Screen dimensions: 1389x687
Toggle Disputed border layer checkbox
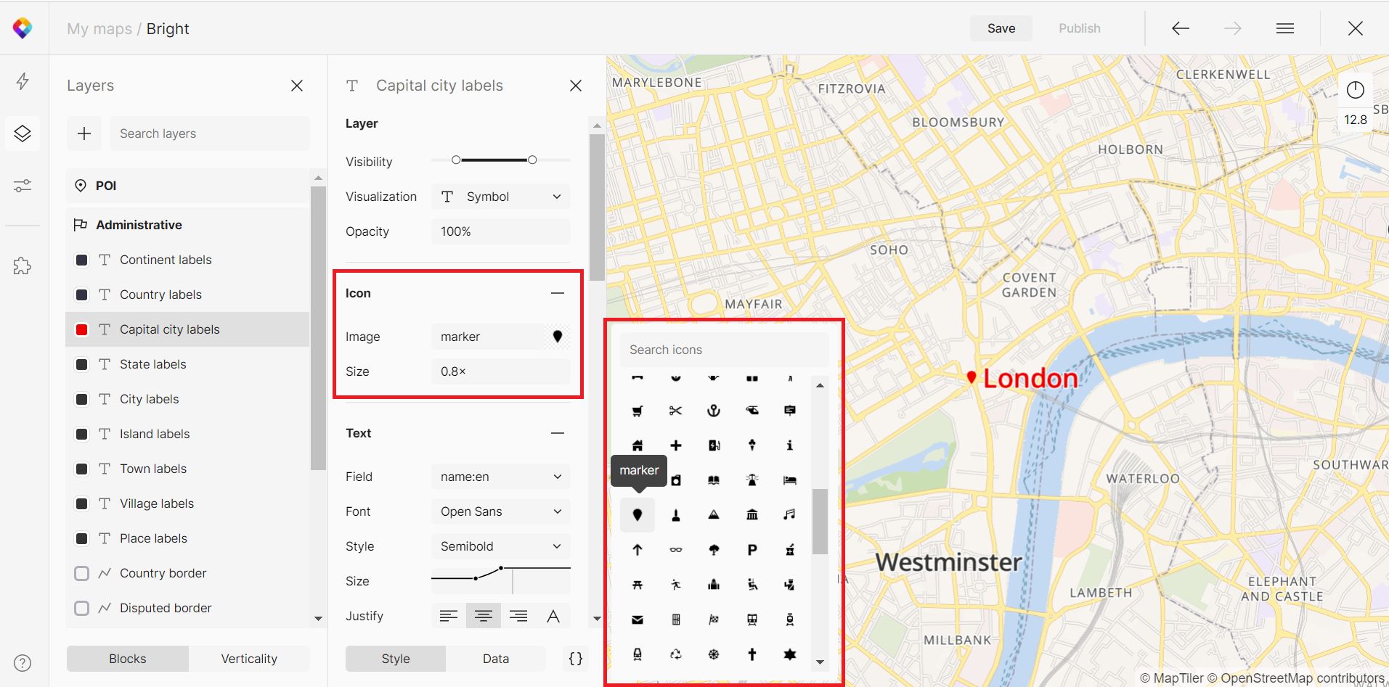tap(82, 608)
